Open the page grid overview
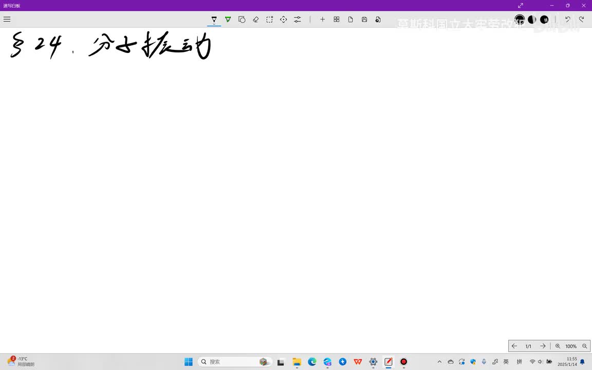The width and height of the screenshot is (592, 370). (337, 20)
